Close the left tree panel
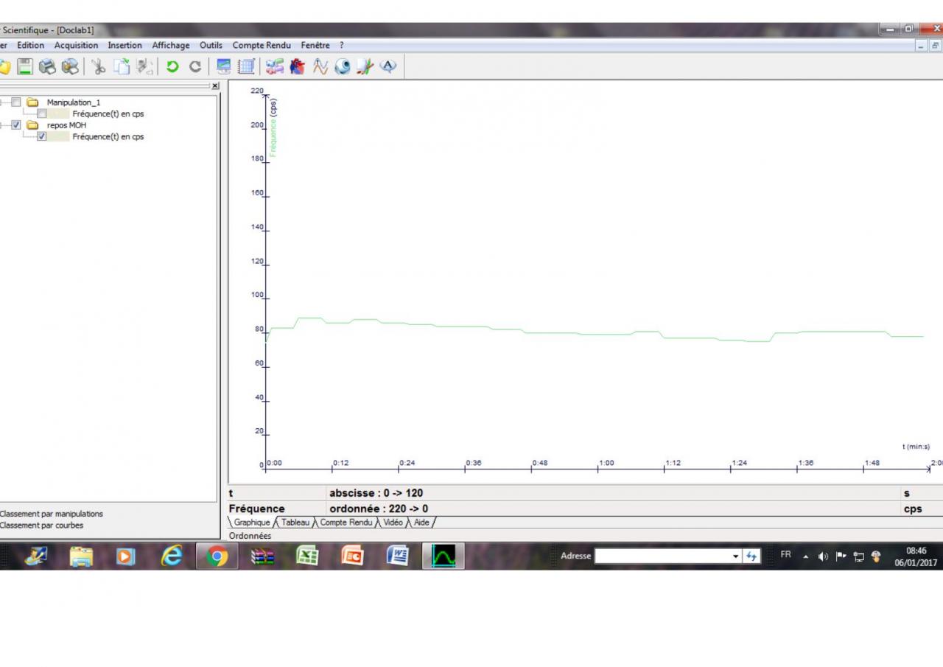Screen dimensions: 943x667 pos(215,86)
